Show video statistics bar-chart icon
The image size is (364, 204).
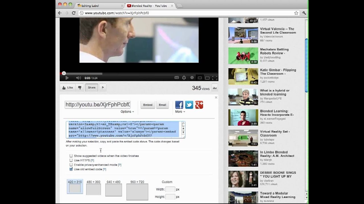click(x=215, y=88)
